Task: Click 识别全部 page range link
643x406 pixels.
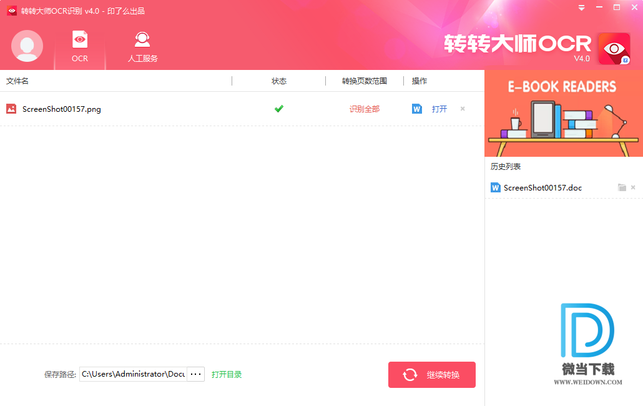Action: tap(365, 109)
